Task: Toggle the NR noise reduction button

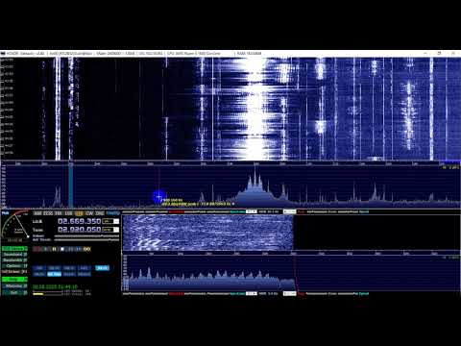Action: pos(39,268)
